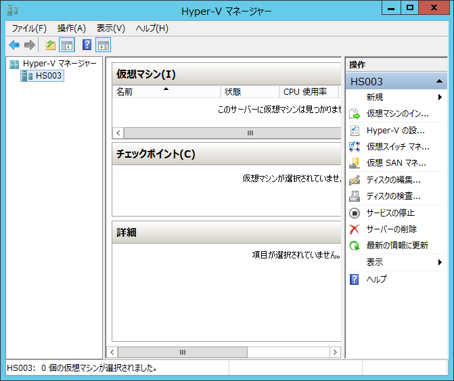Click the green refresh icon
This screenshot has height=381, width=454.
pos(355,246)
